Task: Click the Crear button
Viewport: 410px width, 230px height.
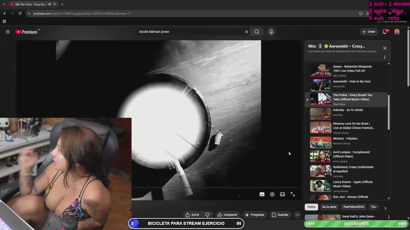Action: point(369,32)
